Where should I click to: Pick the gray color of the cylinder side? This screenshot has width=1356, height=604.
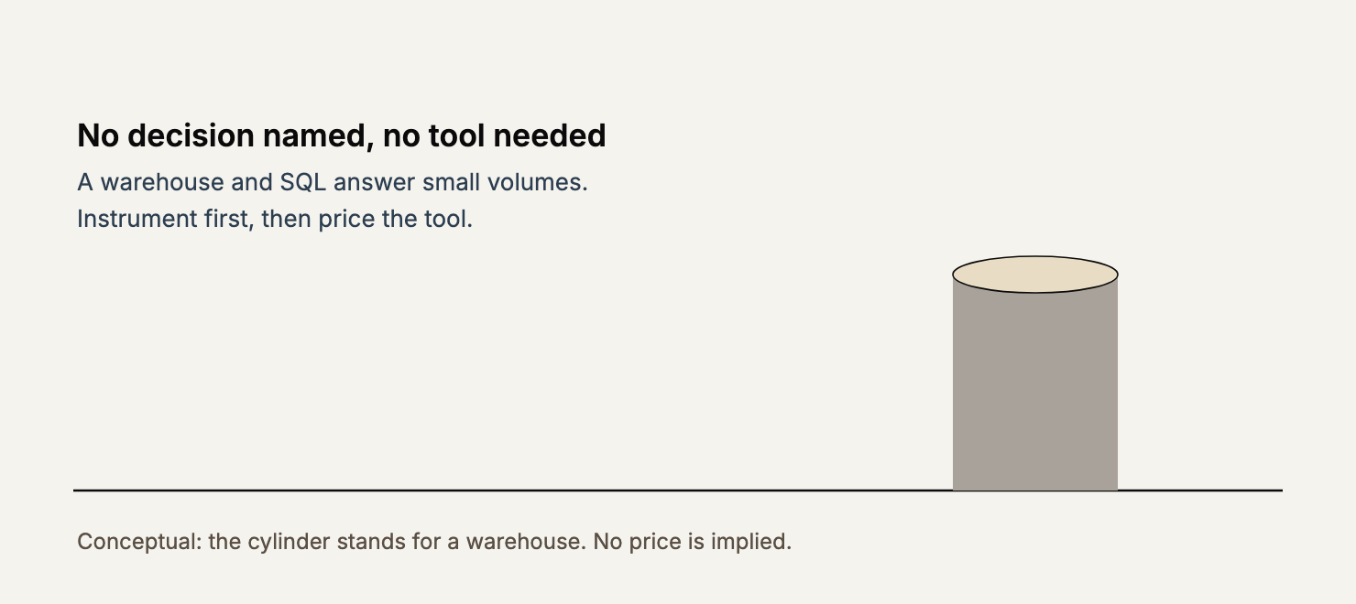coord(1035,392)
